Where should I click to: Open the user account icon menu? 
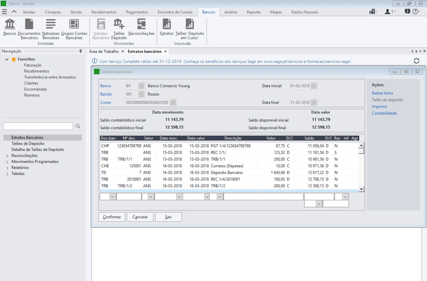tap(388, 12)
